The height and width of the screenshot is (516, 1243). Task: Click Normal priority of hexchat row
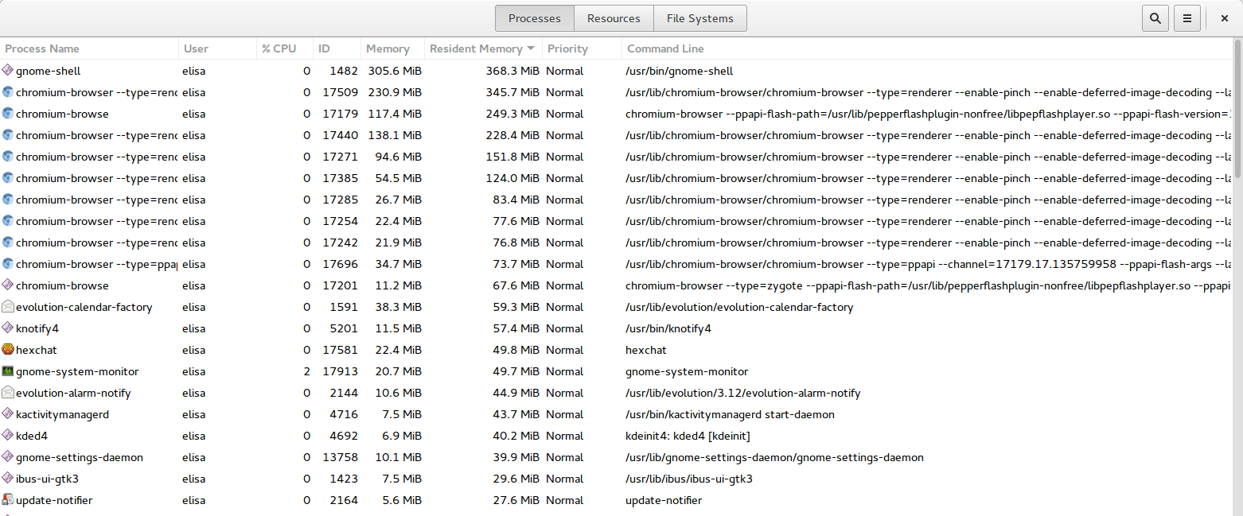point(565,350)
